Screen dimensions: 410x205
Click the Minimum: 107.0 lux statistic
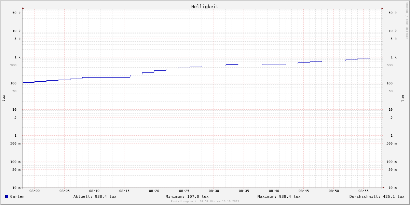point(187,196)
